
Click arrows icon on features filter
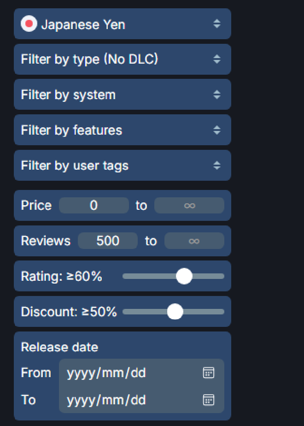click(x=217, y=130)
